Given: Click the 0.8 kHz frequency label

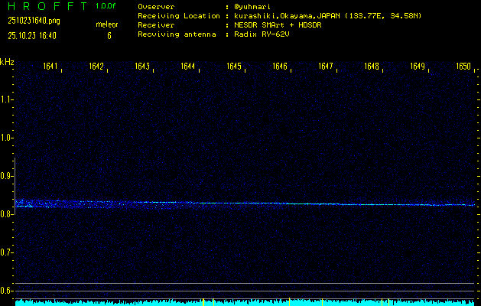Looking at the screenshot, I should tap(7, 214).
